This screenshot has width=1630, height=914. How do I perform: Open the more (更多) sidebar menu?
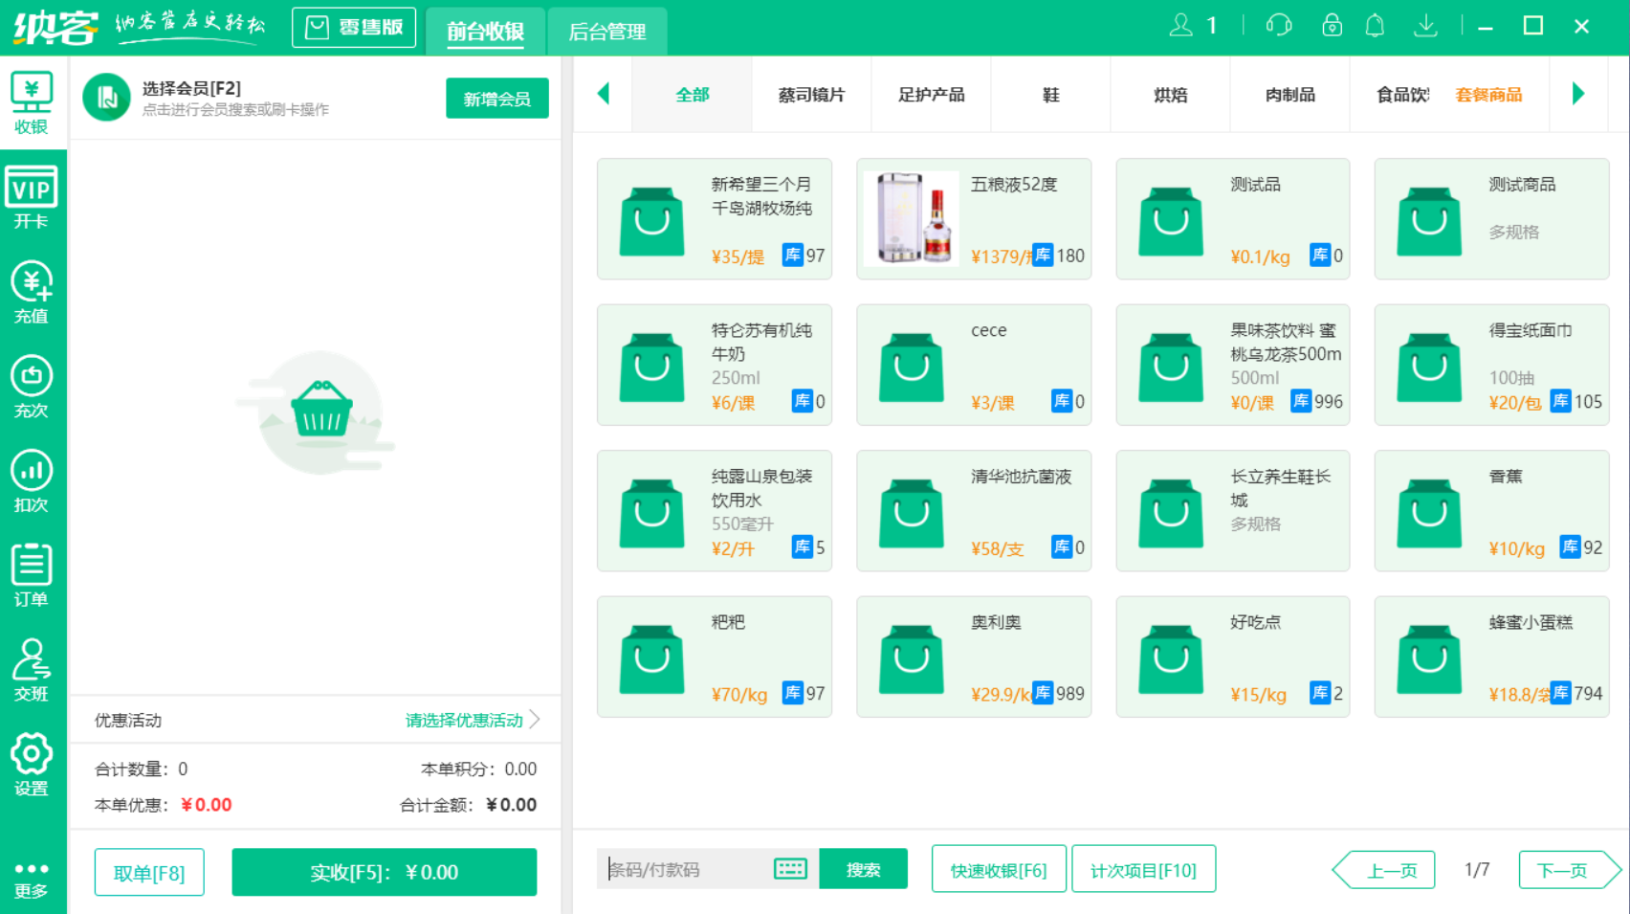tap(32, 879)
